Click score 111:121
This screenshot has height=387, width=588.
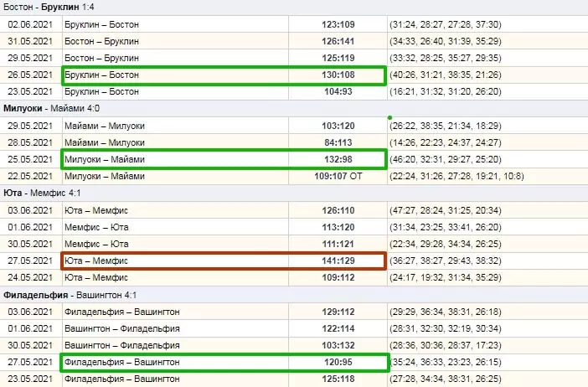click(x=338, y=244)
